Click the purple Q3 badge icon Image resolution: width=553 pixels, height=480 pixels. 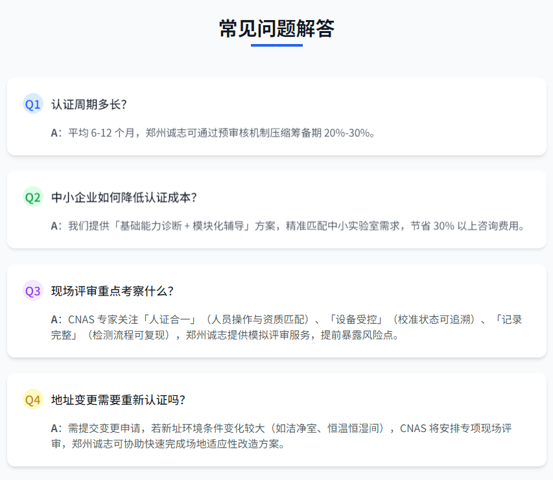[x=33, y=291]
